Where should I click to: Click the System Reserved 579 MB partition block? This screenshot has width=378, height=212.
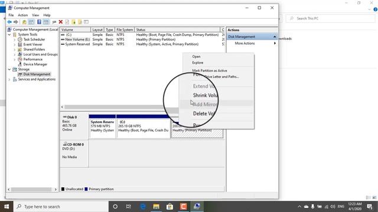[x=102, y=127]
